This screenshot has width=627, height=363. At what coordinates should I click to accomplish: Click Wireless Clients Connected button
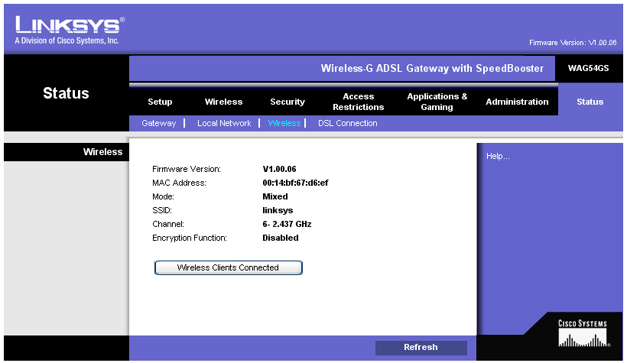coord(229,267)
